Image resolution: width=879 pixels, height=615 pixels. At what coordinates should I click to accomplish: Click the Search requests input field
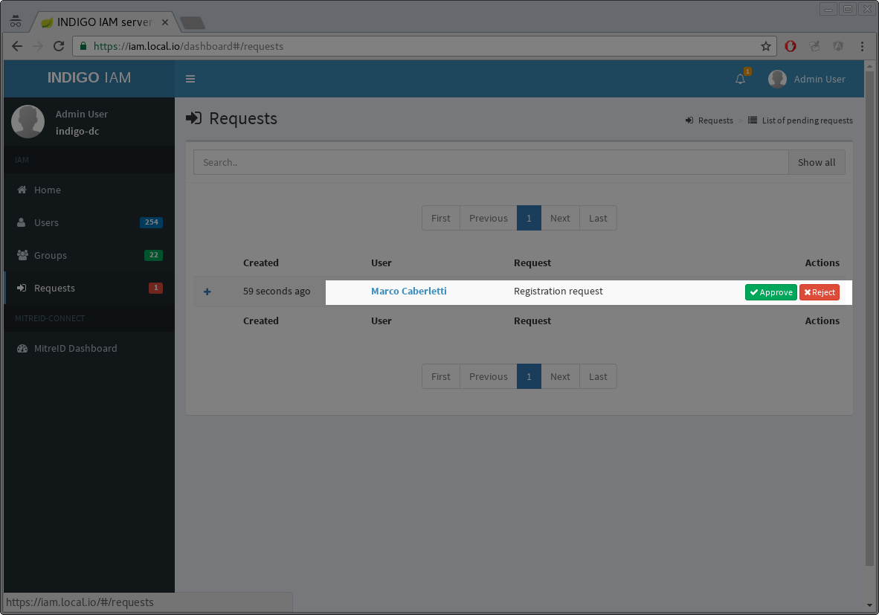491,162
